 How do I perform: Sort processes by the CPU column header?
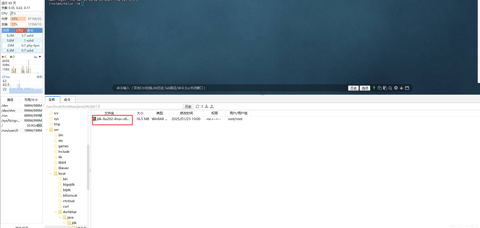pyautogui.click(x=21, y=30)
